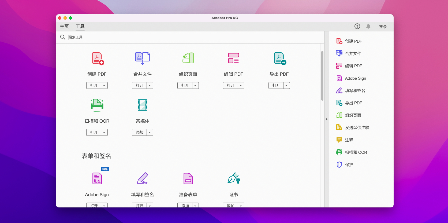Open the 组织页面 tool icon in grid
This screenshot has height=223, width=448.
(188, 58)
